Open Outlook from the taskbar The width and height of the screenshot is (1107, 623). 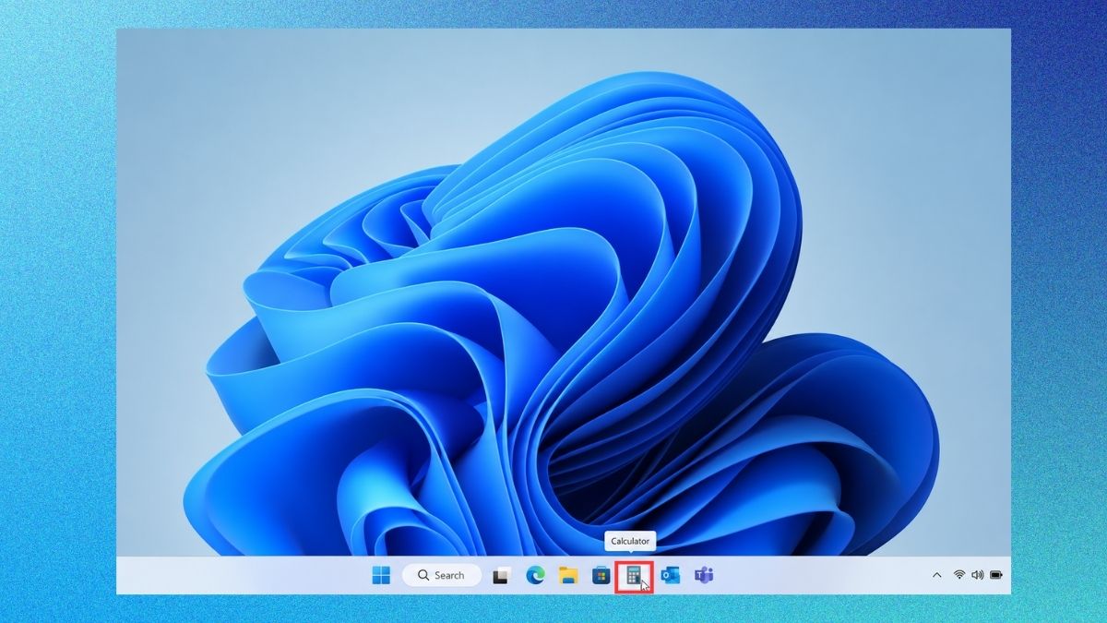671,575
